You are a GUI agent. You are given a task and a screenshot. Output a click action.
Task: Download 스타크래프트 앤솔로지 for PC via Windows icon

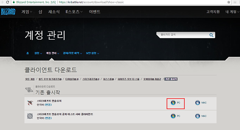click(173, 103)
